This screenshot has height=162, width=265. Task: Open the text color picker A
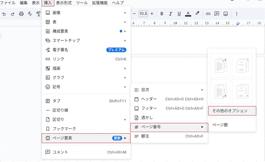(188, 14)
